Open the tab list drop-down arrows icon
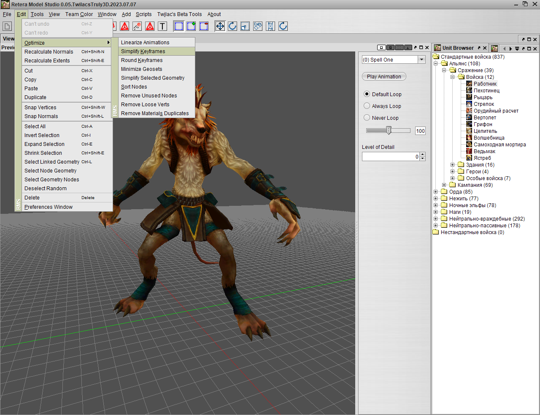The width and height of the screenshot is (540, 415). point(517,49)
